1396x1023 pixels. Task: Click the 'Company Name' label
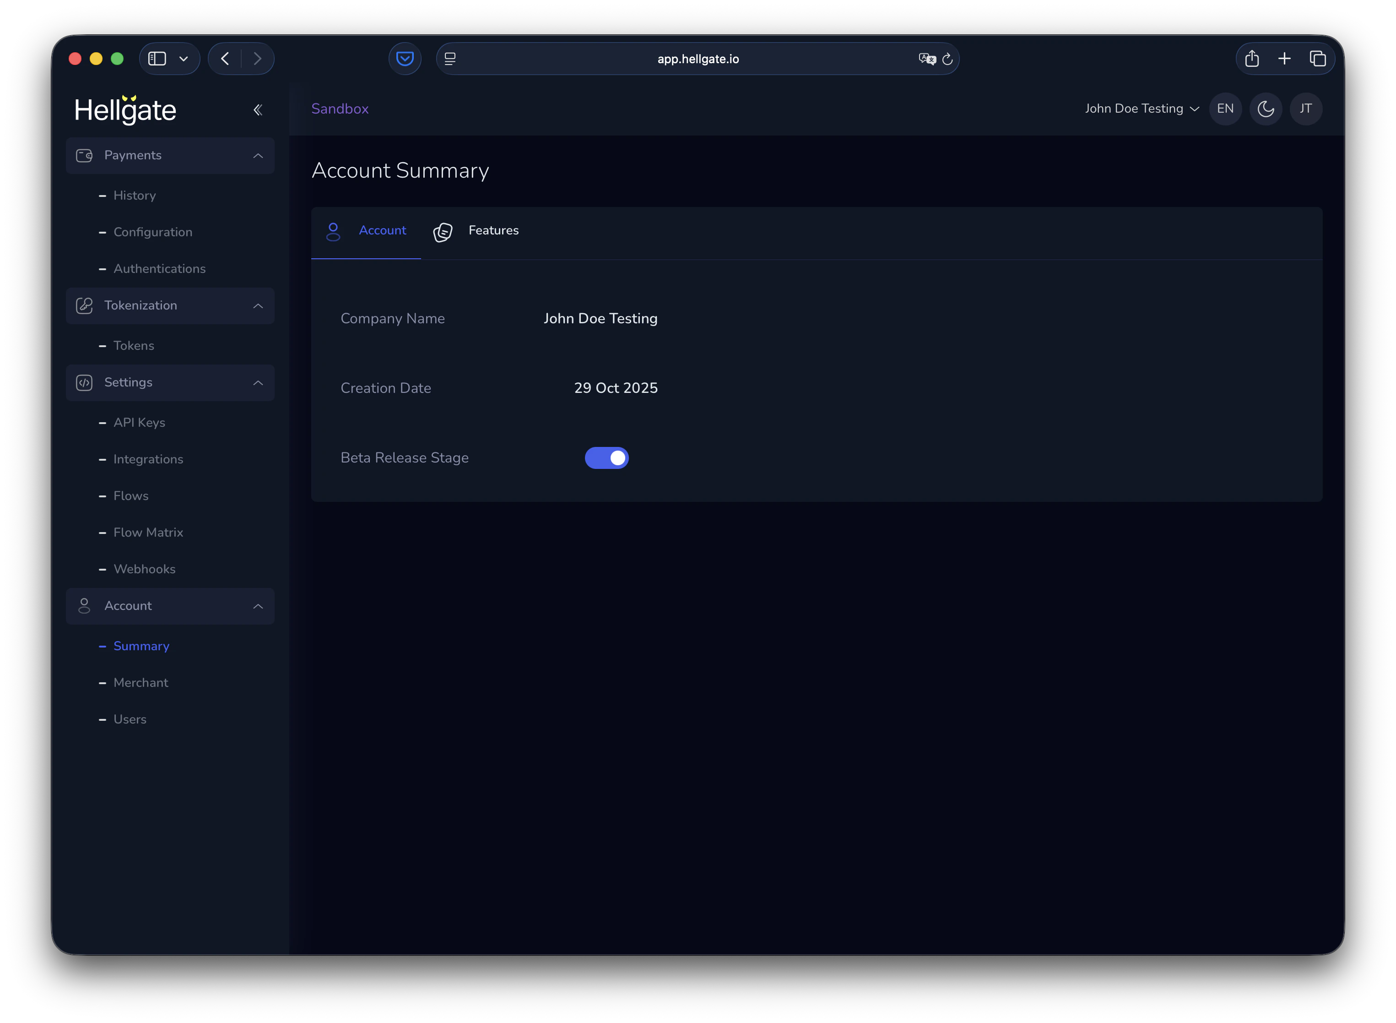coord(393,318)
